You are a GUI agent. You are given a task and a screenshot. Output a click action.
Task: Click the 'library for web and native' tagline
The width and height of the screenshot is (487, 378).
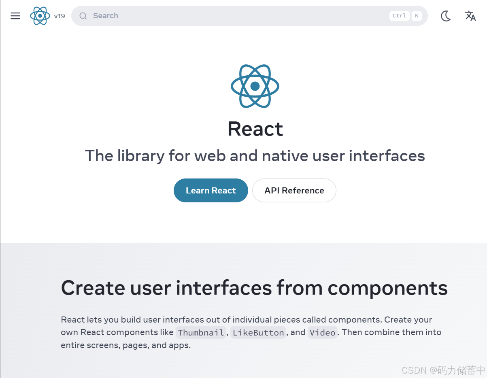pyautogui.click(x=255, y=156)
